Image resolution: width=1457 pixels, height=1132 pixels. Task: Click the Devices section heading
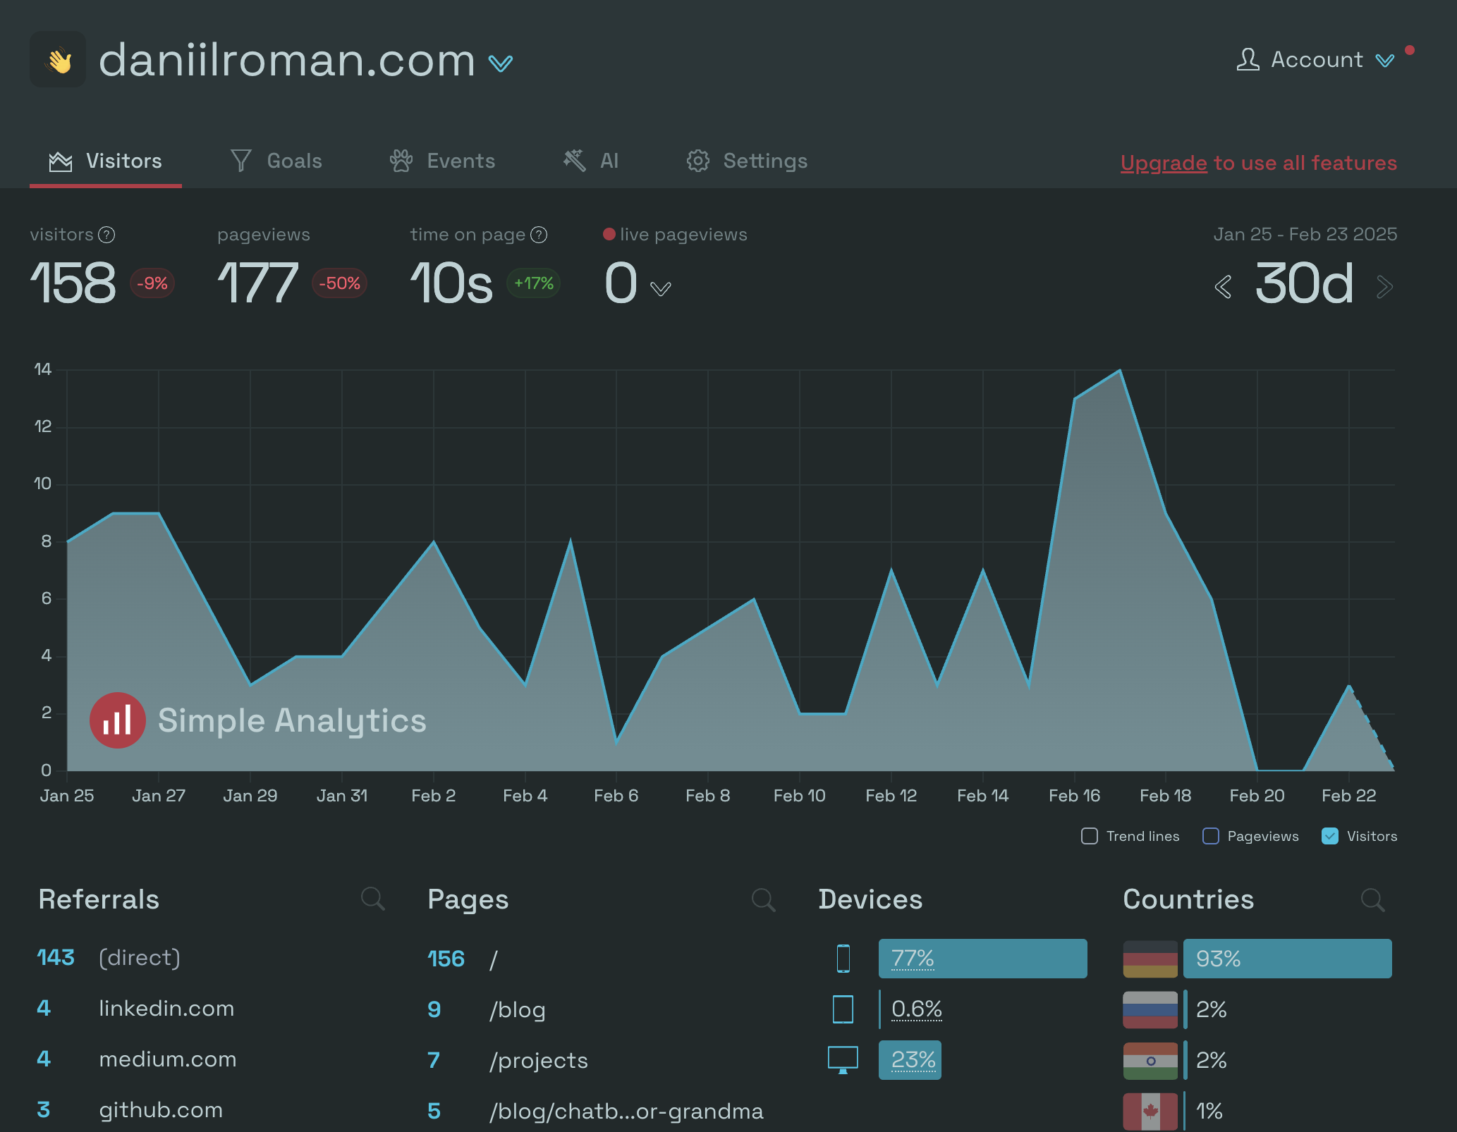(x=870, y=899)
